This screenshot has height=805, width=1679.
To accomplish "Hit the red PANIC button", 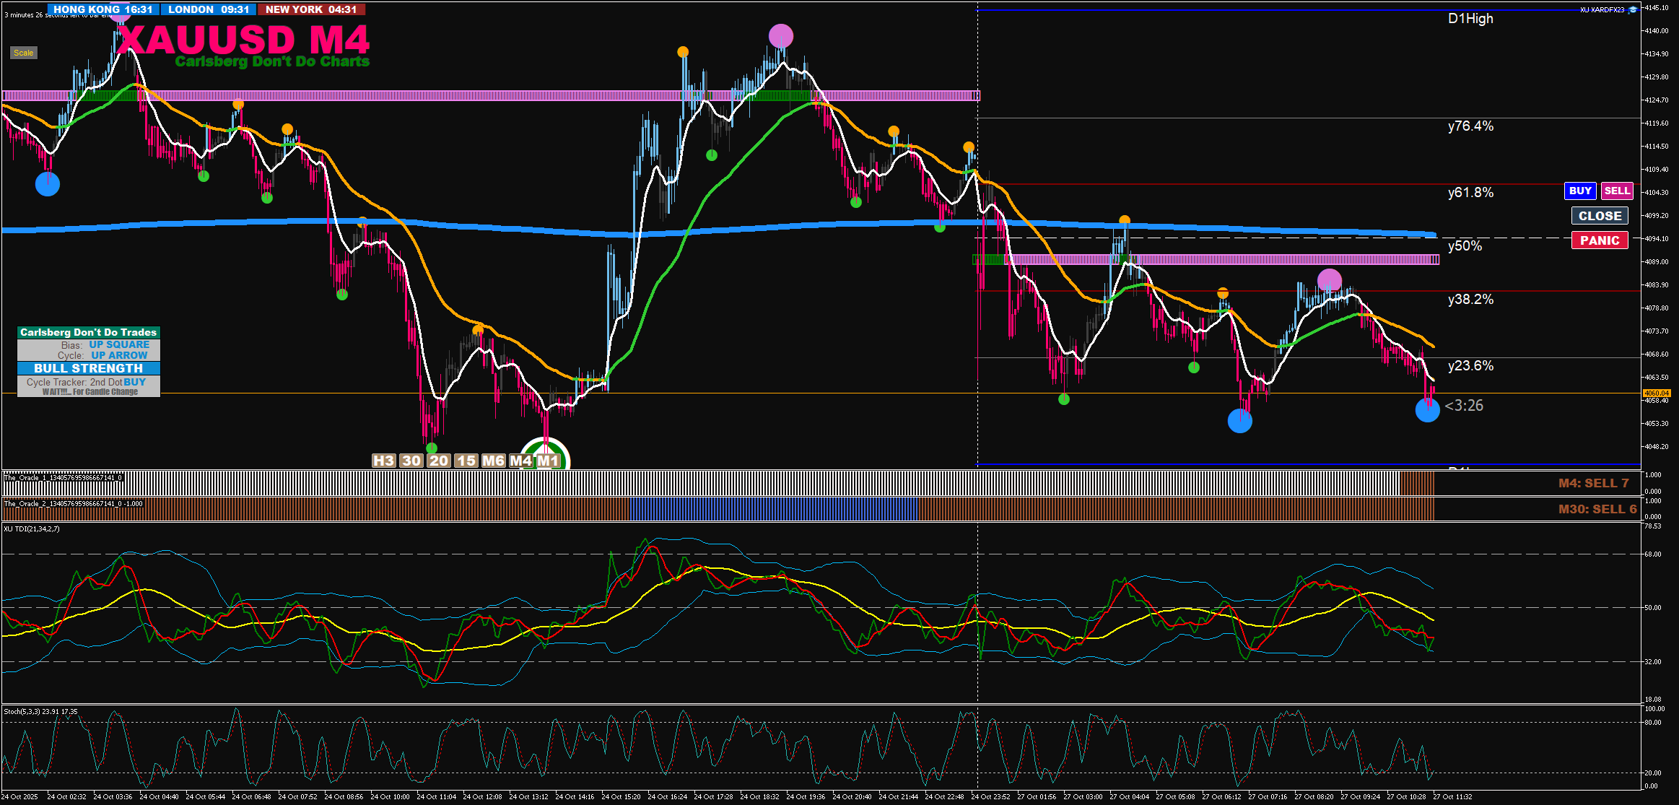I will 1599,240.
